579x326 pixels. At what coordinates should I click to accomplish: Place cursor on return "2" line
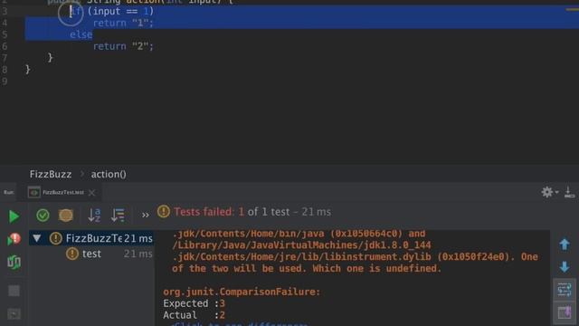123,46
